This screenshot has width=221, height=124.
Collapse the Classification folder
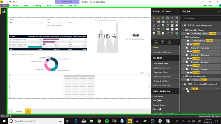tap(183, 37)
